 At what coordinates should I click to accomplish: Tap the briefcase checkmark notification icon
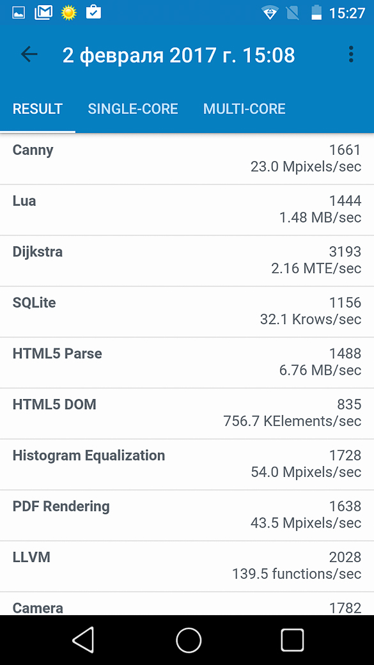tap(93, 12)
